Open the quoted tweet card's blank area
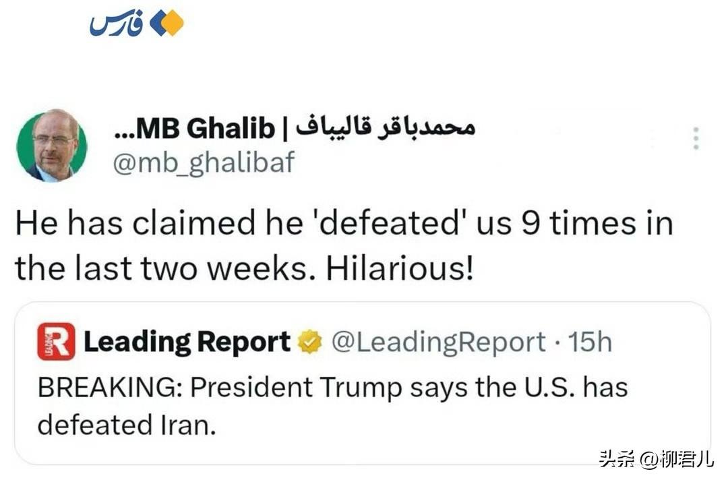 (472, 431)
